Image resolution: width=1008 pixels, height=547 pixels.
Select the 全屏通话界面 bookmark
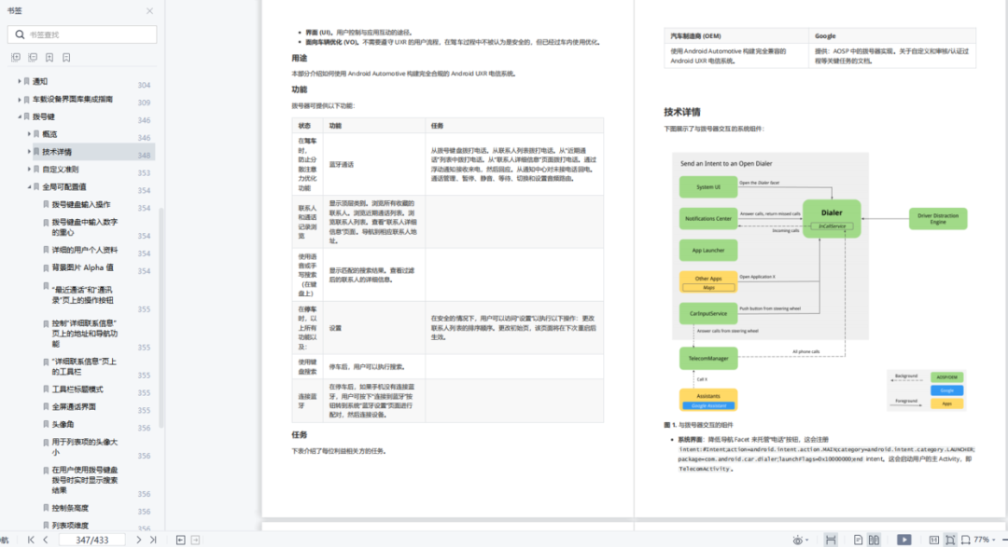[74, 407]
